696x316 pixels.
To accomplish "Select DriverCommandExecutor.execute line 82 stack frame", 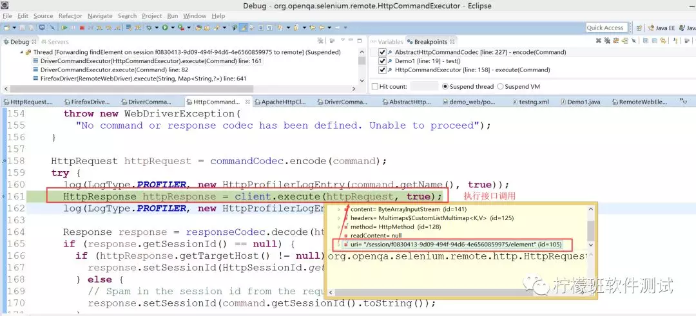I will point(114,70).
